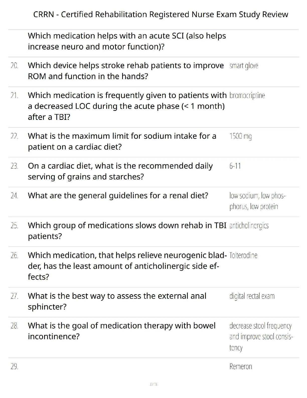Screen dimensions: 307x398
Task: Click the answer 'bromocriptine'
Action: (247, 95)
